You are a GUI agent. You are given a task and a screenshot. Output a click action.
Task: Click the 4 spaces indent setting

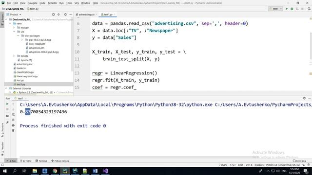259,165
